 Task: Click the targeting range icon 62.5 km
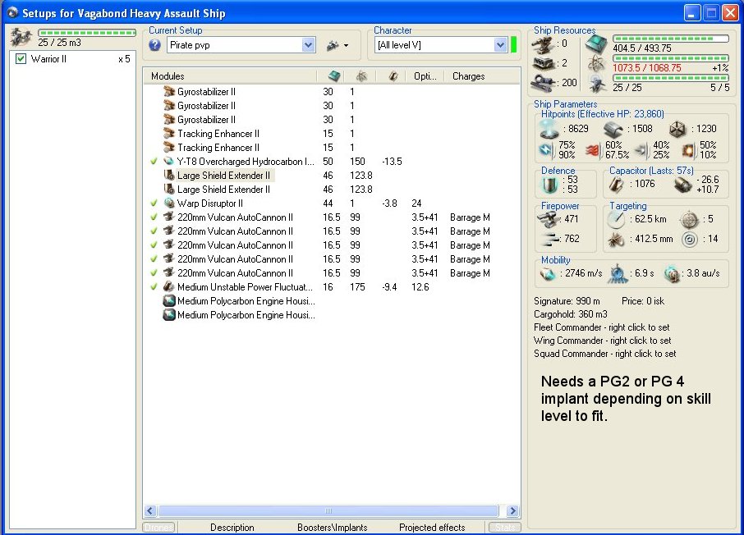coord(616,219)
